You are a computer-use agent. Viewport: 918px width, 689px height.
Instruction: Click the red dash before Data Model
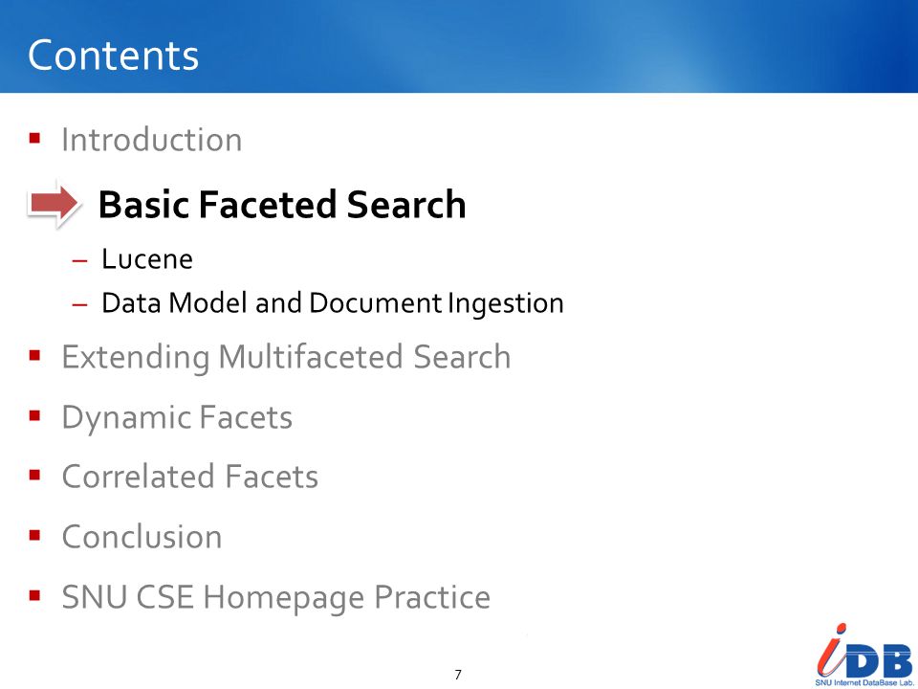tap(79, 304)
